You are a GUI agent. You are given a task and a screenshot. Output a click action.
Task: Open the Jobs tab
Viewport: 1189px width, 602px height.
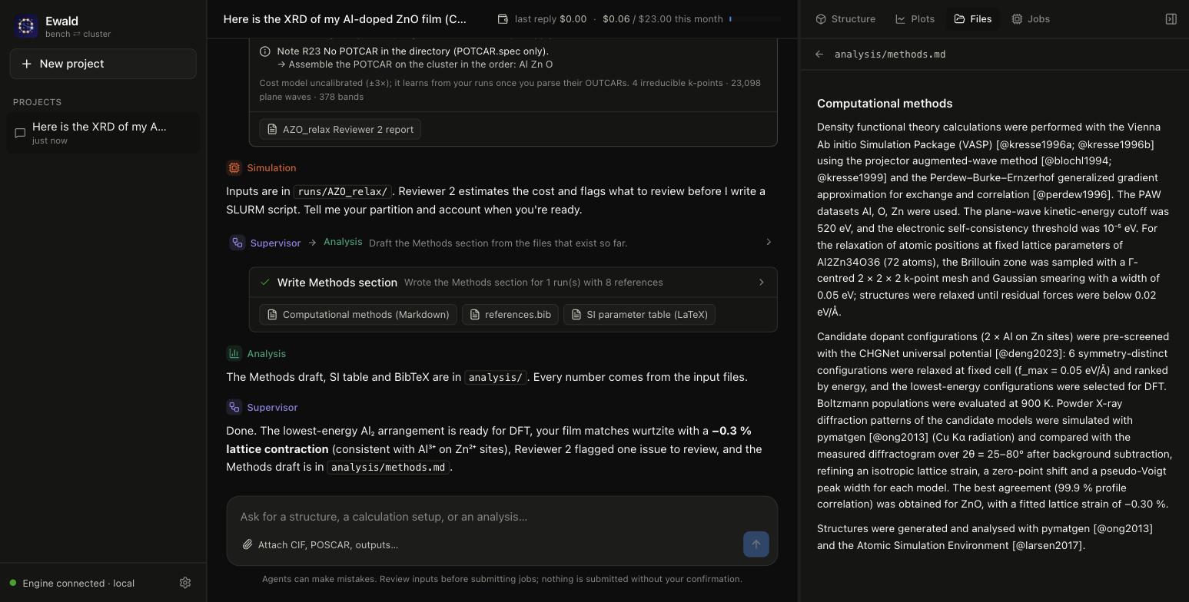tap(1031, 18)
